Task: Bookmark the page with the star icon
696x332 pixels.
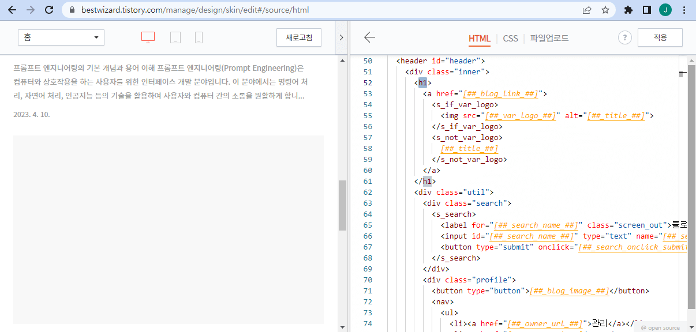Action: coord(604,9)
